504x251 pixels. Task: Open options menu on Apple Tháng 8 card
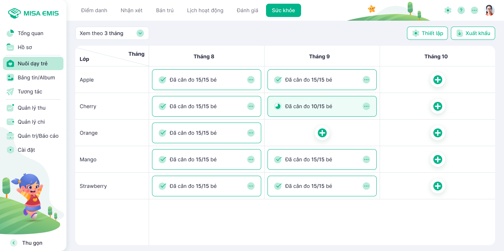[251, 80]
